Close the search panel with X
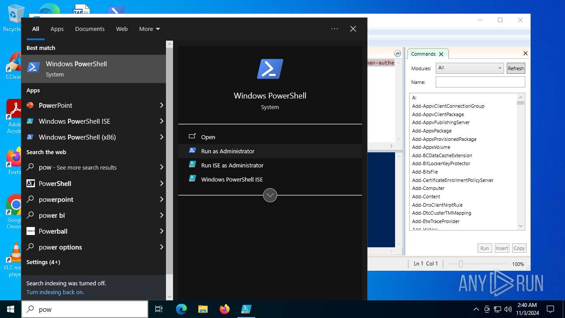This screenshot has height=318, width=565. click(353, 29)
